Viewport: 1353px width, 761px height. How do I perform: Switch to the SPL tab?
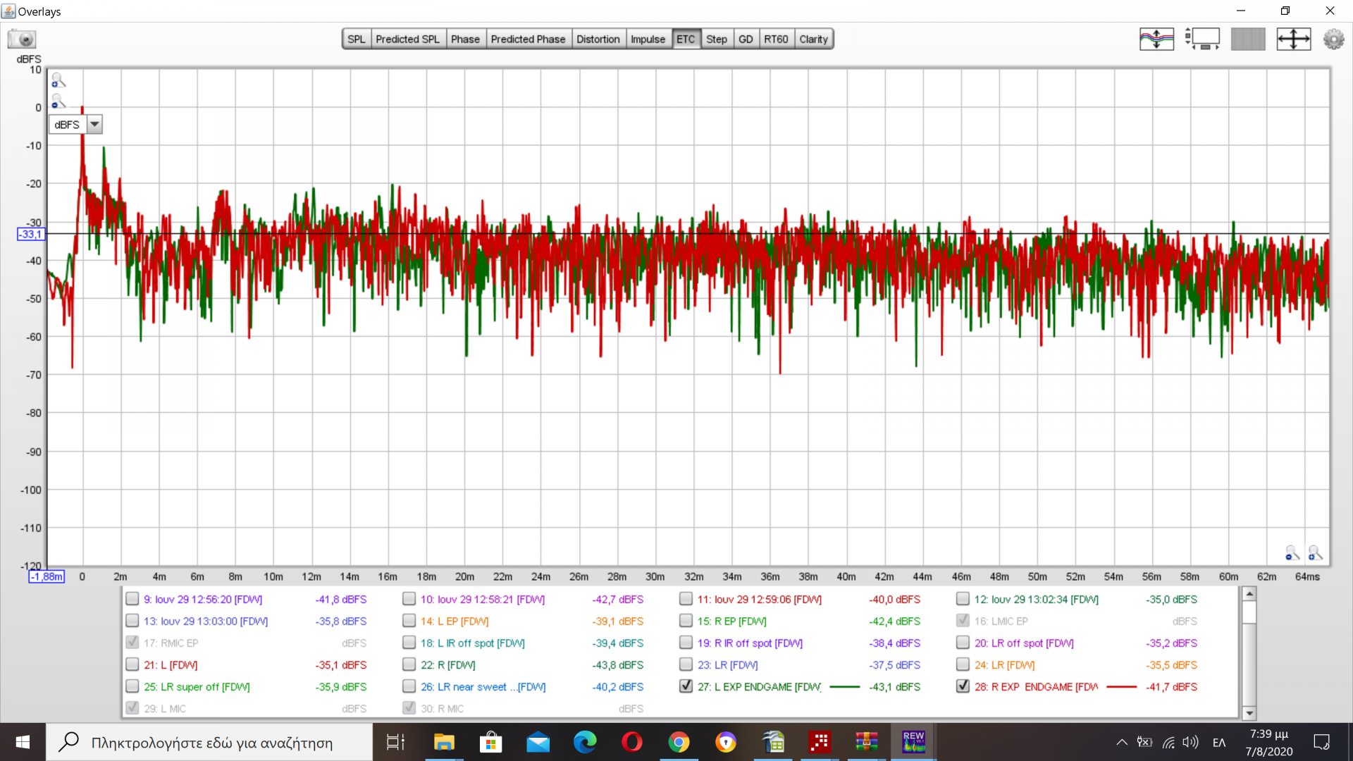(357, 39)
